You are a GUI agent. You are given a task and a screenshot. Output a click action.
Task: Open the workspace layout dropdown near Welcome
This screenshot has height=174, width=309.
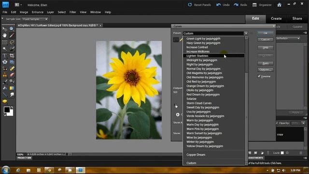pyautogui.click(x=18, y=5)
